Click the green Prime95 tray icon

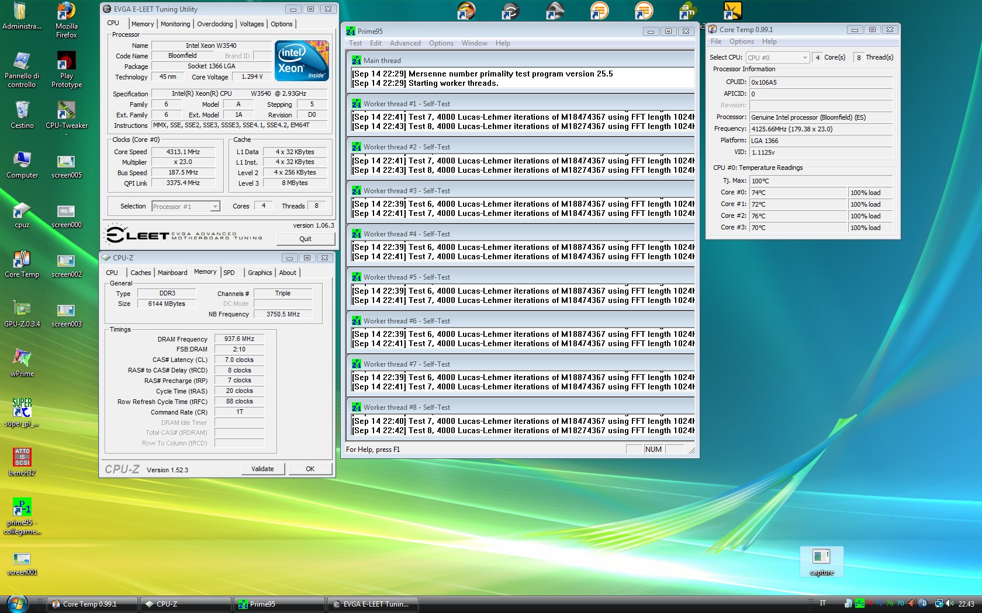(859, 604)
